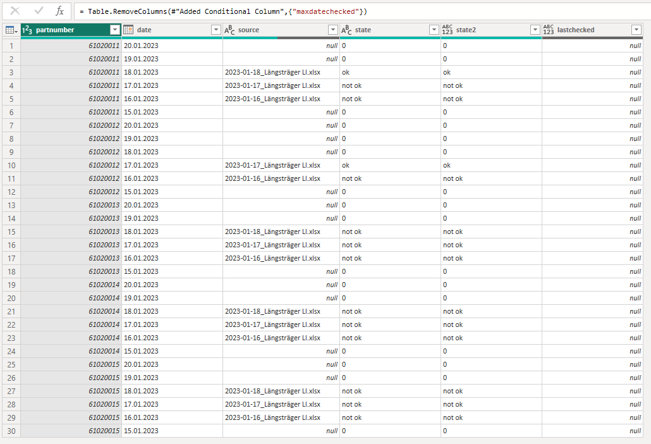
Task: Open partnumber column filter dropdown
Action: point(115,30)
